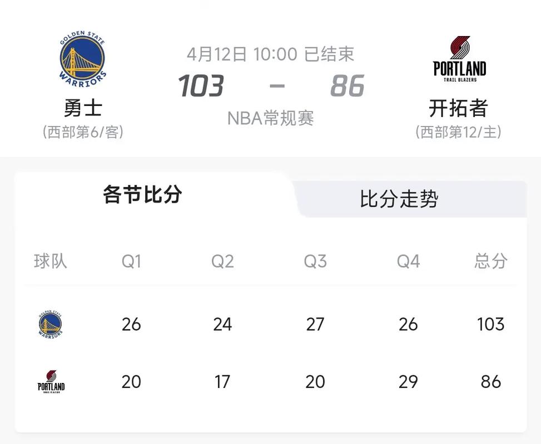Click the Portland Trail Blazers logo at top right
Image resolution: width=541 pixels, height=444 pixels.
tap(459, 58)
